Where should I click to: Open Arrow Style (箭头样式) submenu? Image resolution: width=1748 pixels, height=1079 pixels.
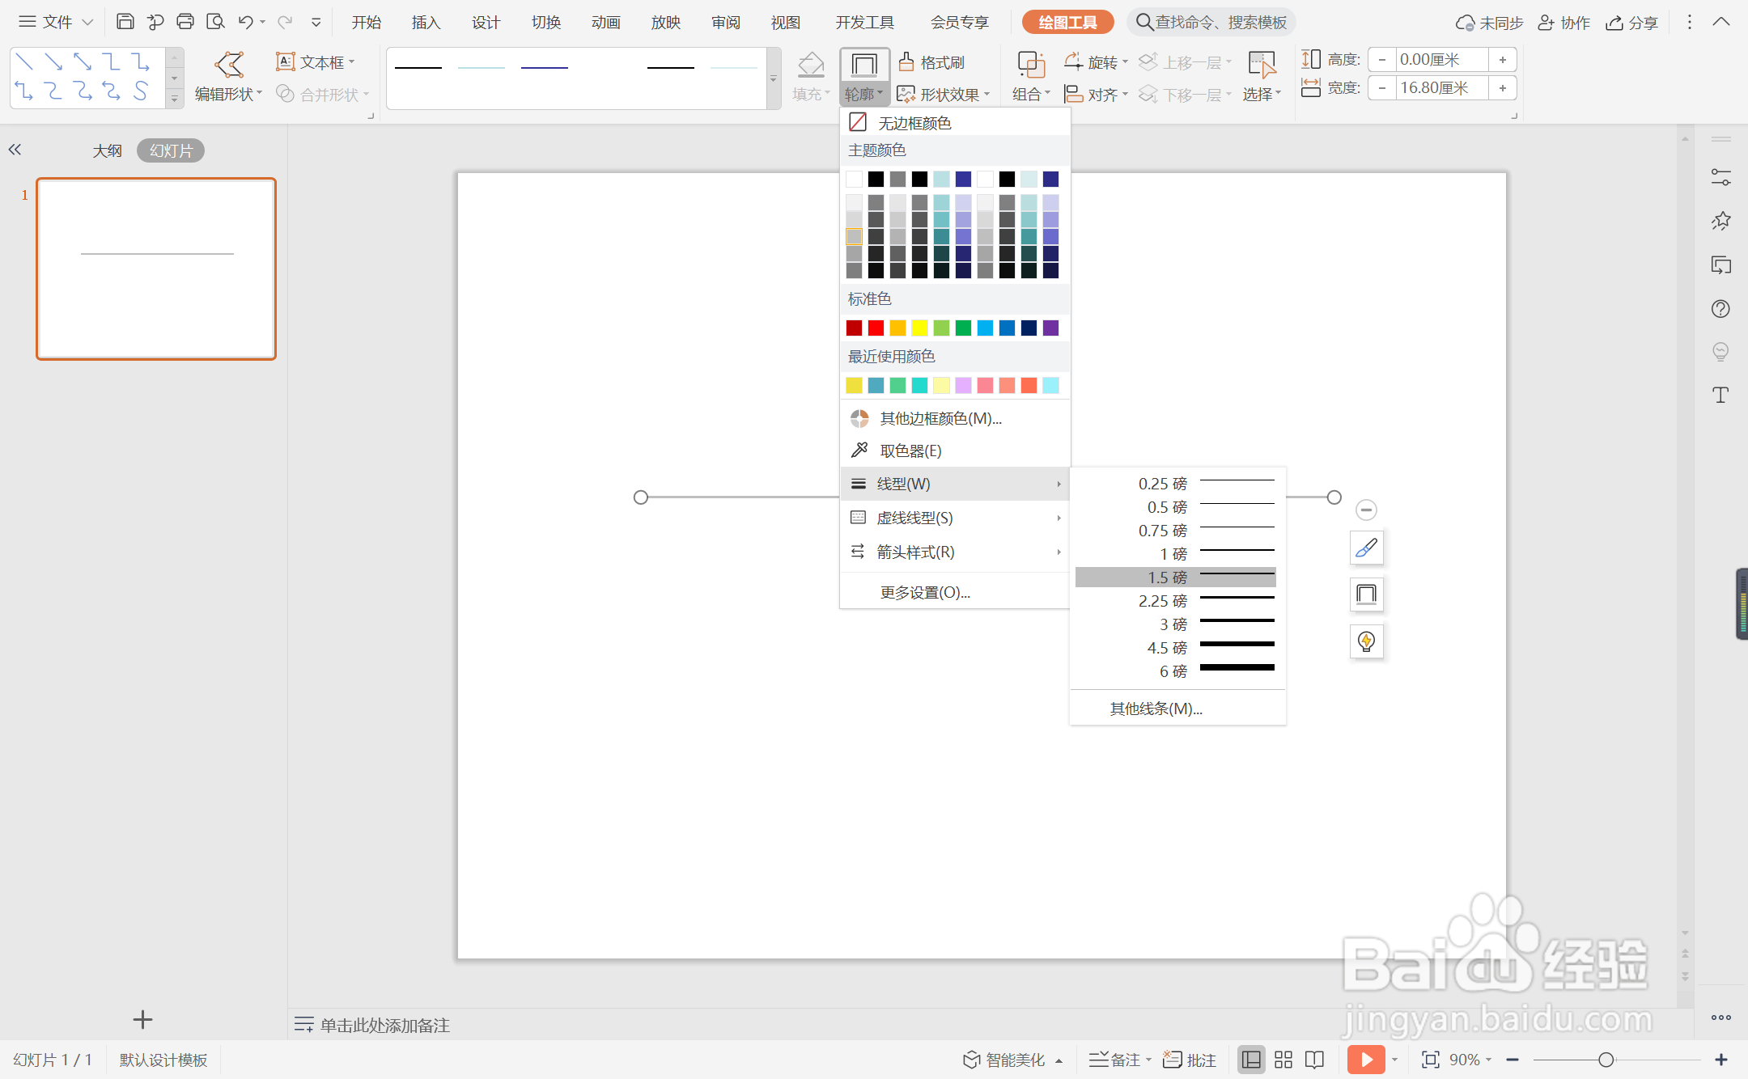click(955, 552)
